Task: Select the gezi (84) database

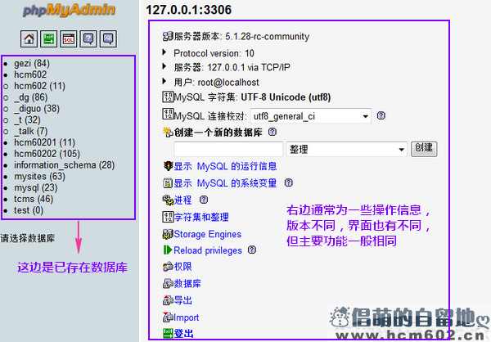Action: pyautogui.click(x=32, y=63)
